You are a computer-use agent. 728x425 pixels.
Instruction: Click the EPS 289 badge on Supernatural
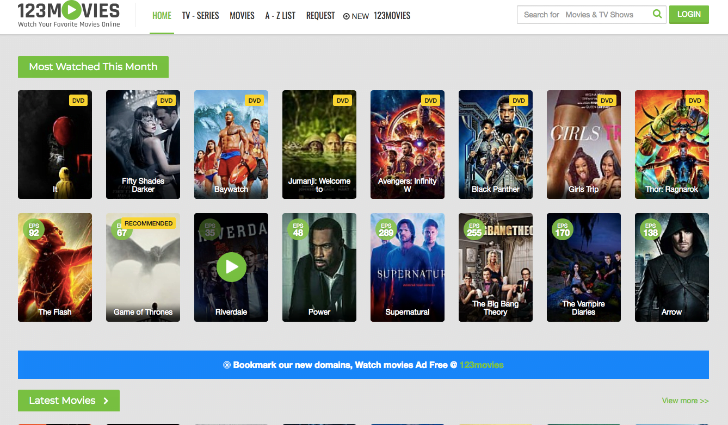[386, 229]
